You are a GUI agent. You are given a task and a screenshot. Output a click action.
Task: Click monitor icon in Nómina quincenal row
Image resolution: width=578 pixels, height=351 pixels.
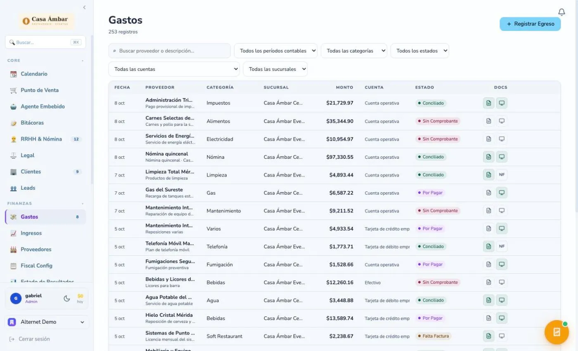click(502, 157)
